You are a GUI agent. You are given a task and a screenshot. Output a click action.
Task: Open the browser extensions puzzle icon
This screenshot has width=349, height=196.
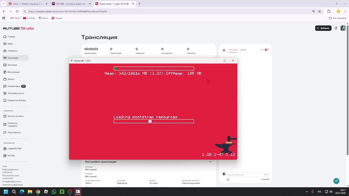pyautogui.click(x=329, y=11)
